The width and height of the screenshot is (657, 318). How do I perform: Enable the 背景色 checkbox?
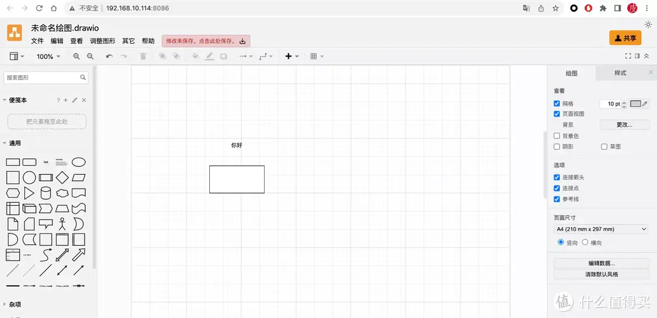coord(557,136)
